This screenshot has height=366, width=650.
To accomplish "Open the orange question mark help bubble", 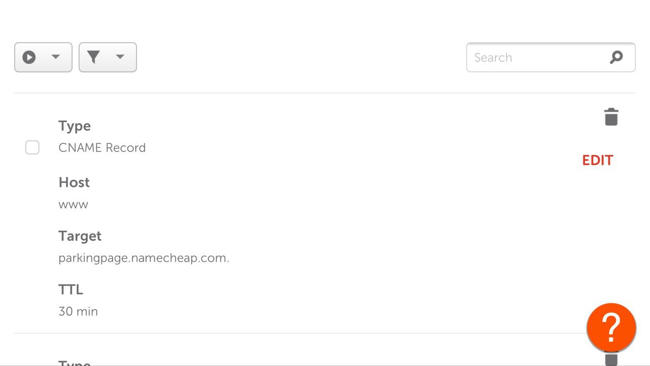I will pyautogui.click(x=611, y=328).
